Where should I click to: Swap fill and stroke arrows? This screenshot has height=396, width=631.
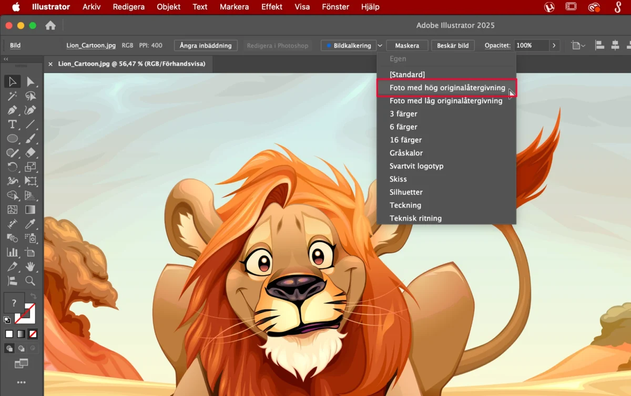34,296
